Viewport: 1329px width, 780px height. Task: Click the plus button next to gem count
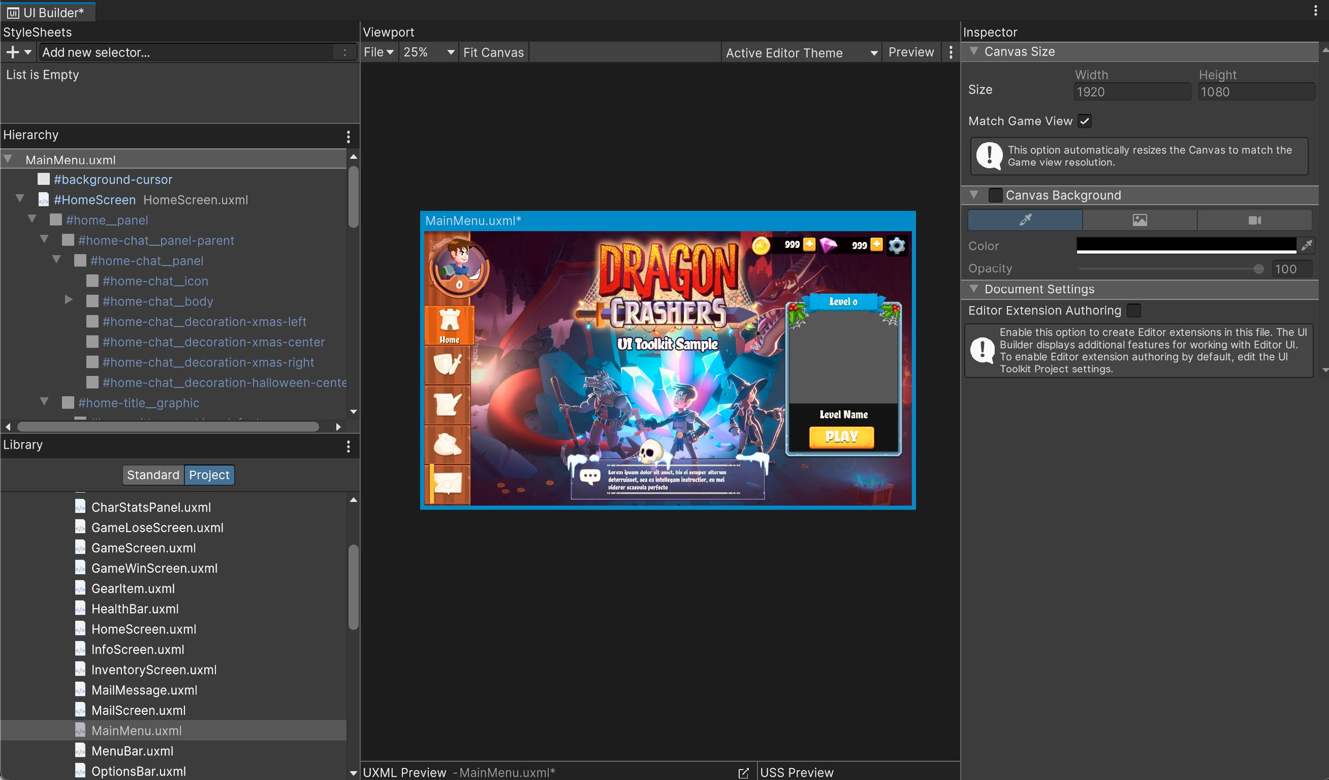(x=877, y=244)
